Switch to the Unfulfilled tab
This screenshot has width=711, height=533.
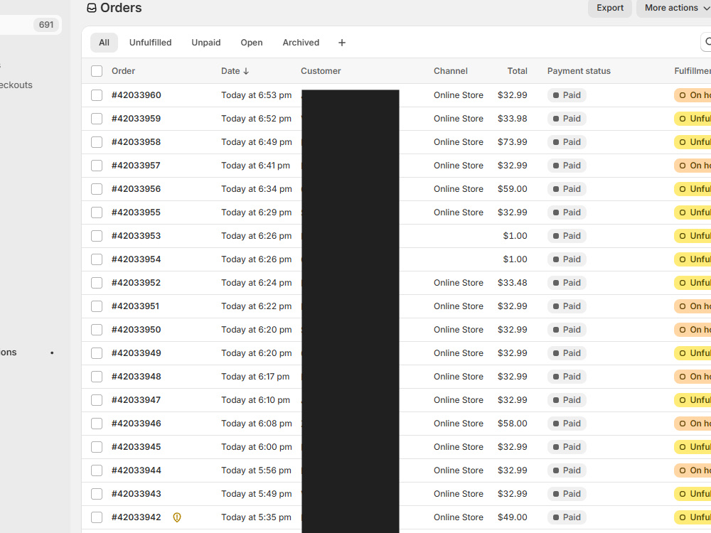pyautogui.click(x=151, y=43)
